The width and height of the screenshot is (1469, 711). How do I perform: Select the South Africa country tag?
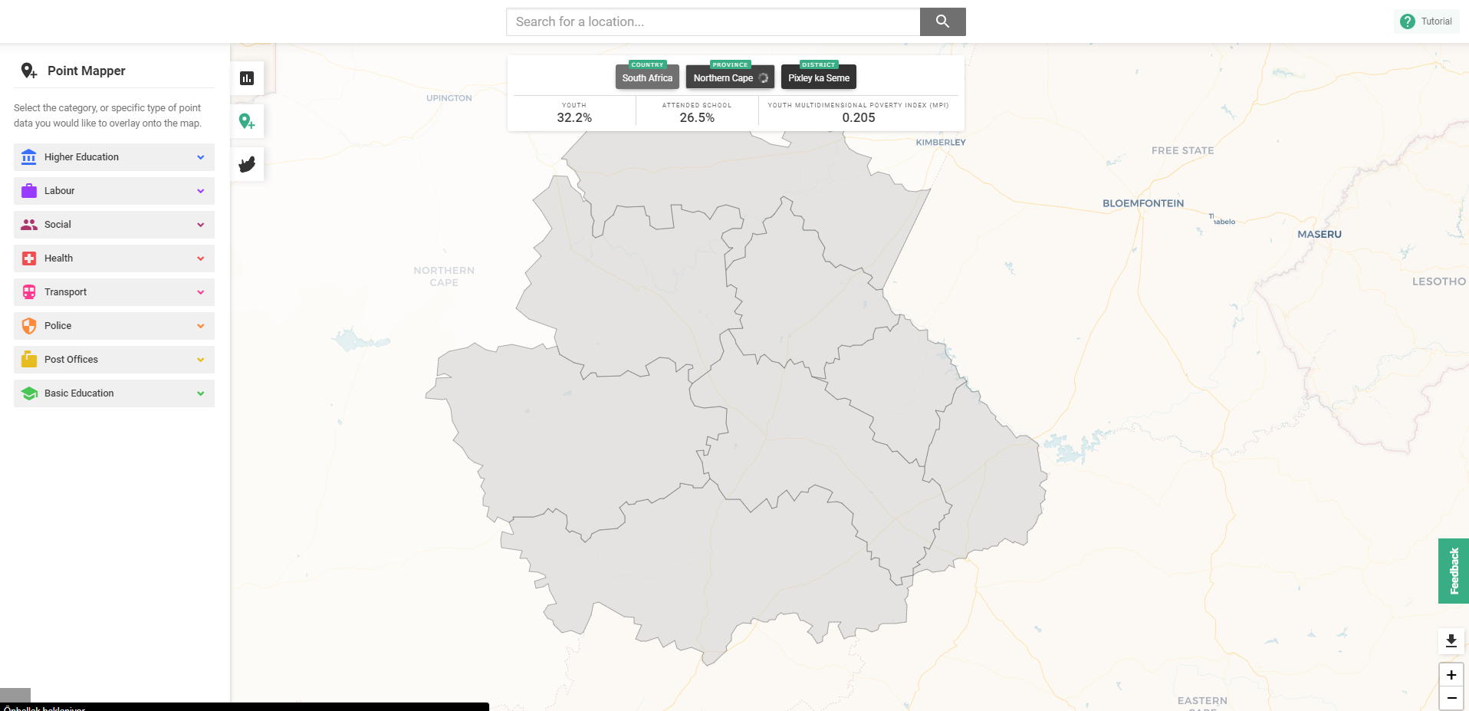[647, 77]
